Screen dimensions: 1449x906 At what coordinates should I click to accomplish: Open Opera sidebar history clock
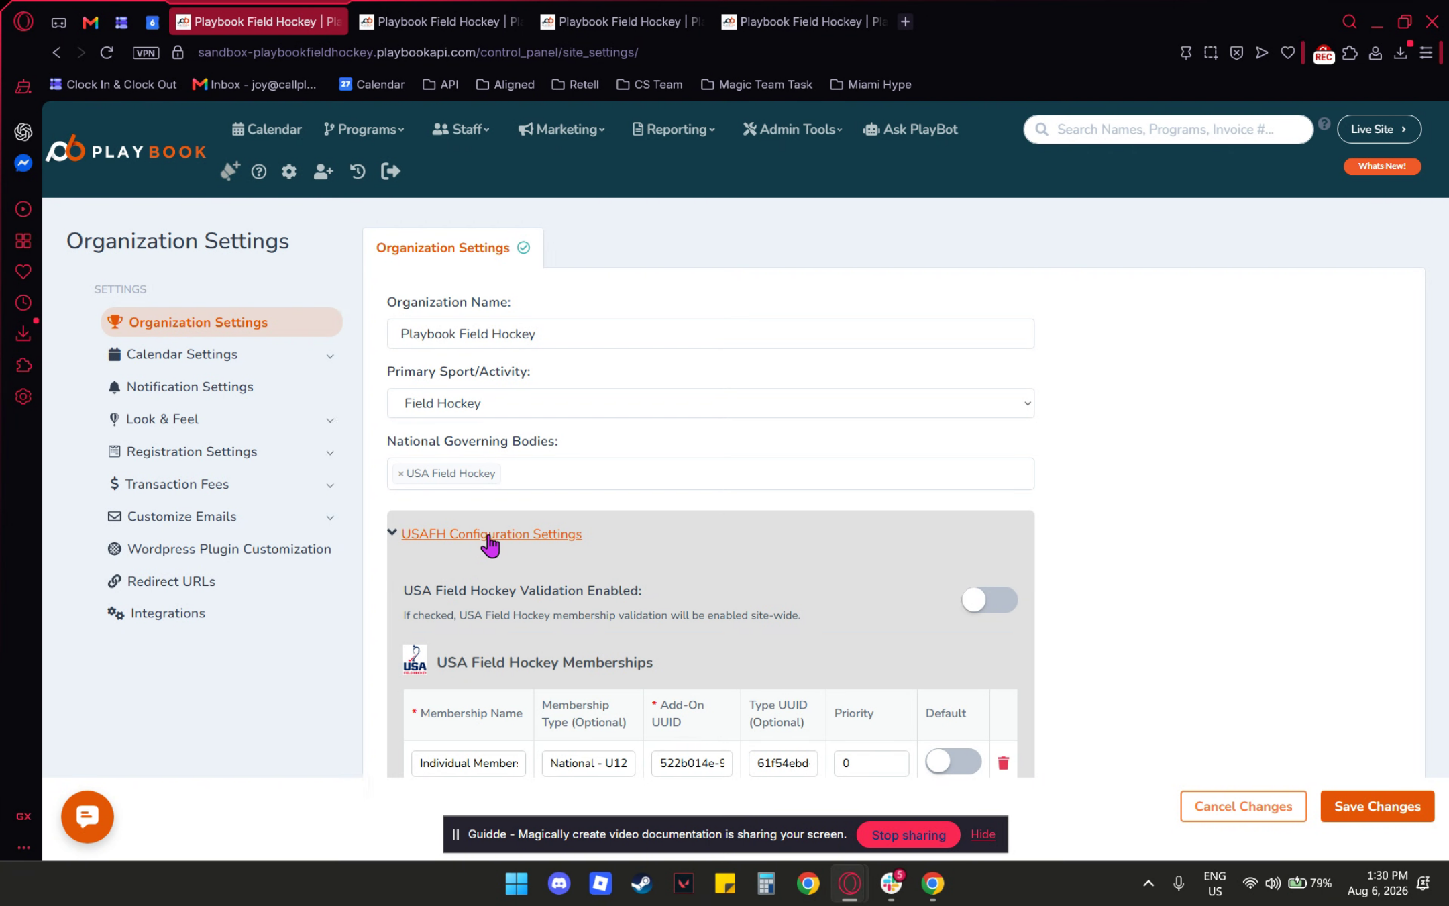click(23, 303)
